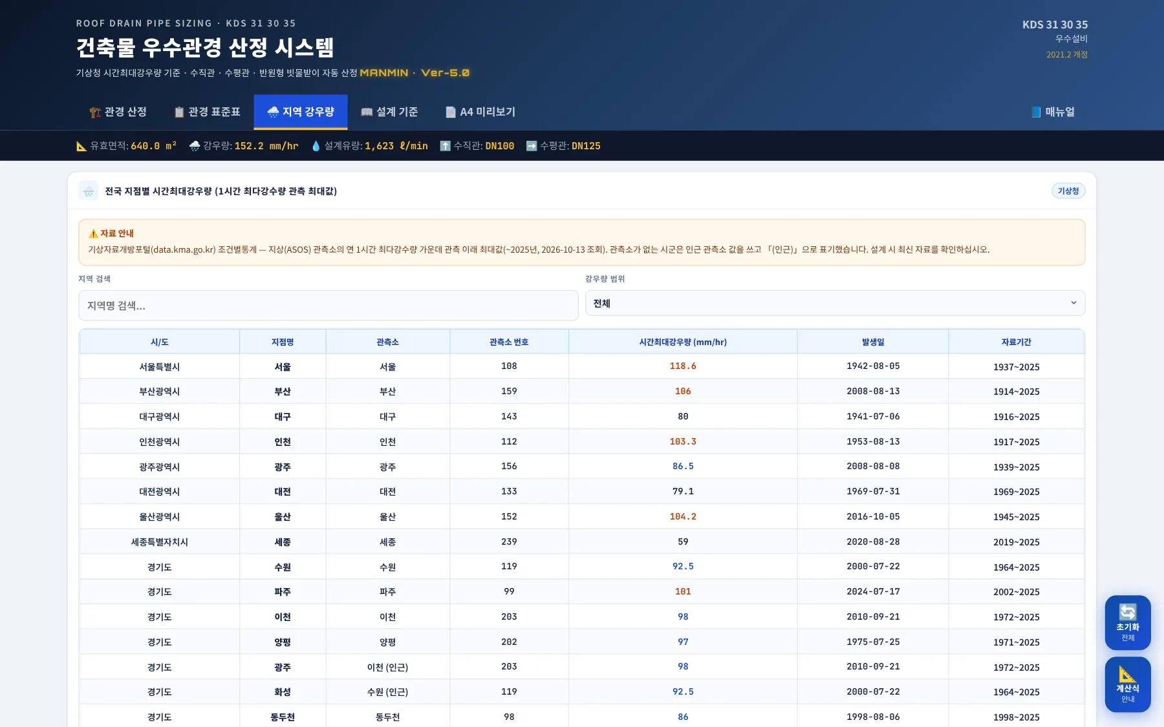Click the 이천 (인근) station cell

click(x=388, y=667)
